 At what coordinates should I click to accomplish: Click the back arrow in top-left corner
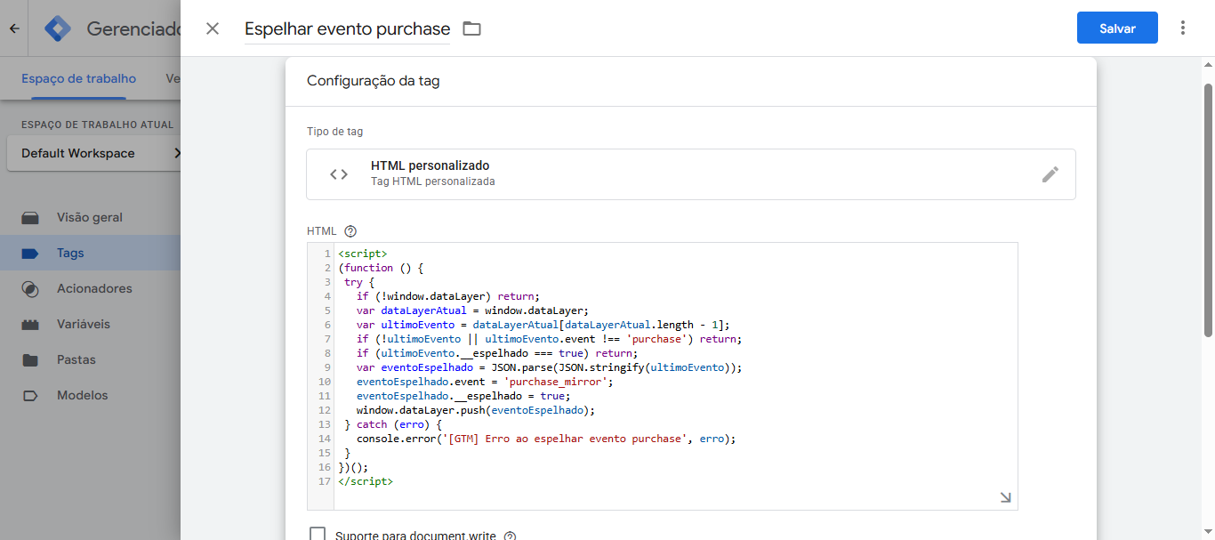[x=14, y=28]
